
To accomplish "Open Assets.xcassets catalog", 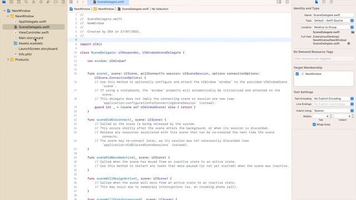I will pyautogui.click(x=31, y=43).
